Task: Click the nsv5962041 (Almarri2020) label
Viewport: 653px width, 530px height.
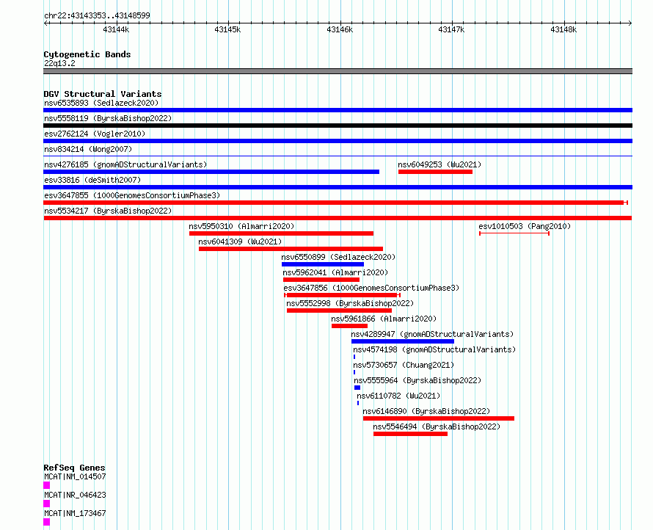Action: click(335, 272)
